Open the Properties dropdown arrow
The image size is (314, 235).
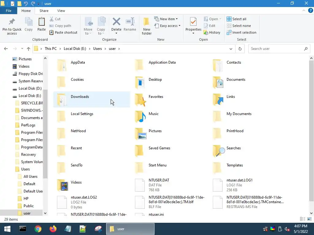[193, 33]
